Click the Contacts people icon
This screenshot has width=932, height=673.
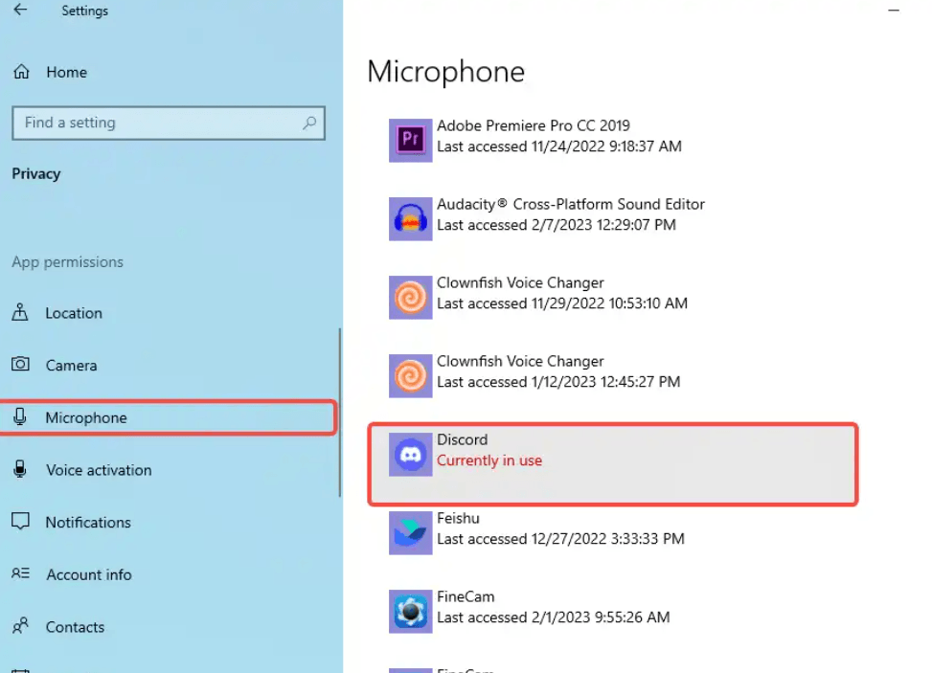coord(20,625)
